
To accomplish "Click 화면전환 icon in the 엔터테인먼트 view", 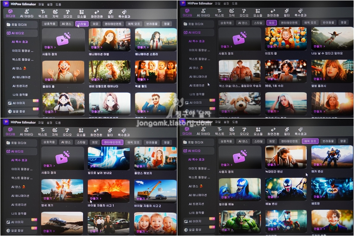I will tap(96, 132).
